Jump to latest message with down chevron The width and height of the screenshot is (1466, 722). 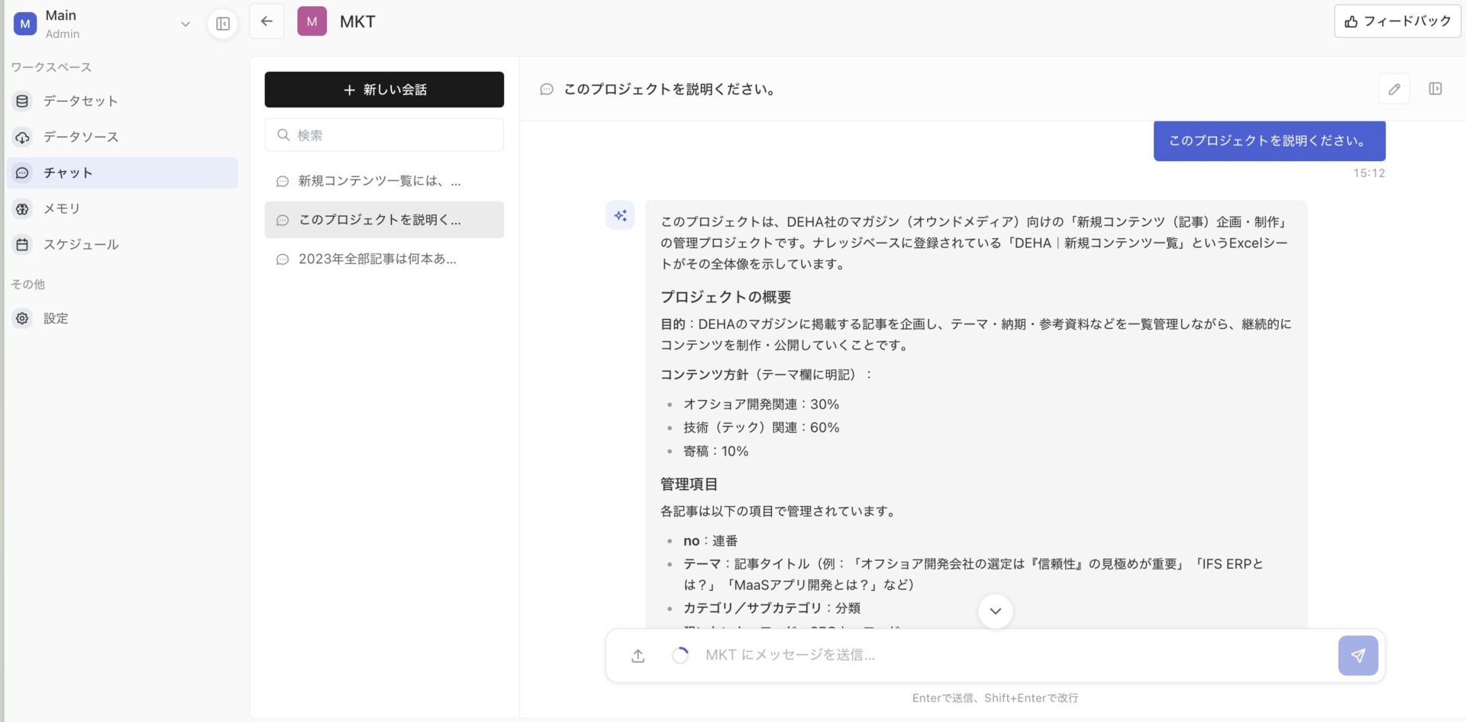coord(995,611)
